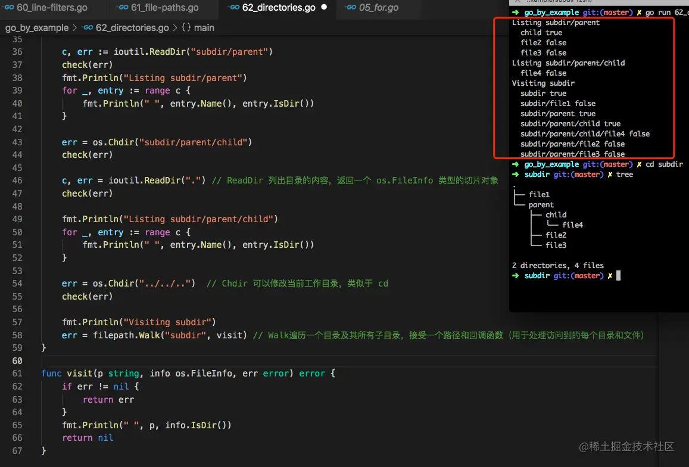
Task: Click the Chdir comment on line 54
Action: 297,284
